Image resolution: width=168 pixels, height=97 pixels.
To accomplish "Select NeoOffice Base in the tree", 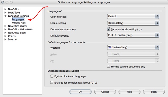I will click(17, 33).
